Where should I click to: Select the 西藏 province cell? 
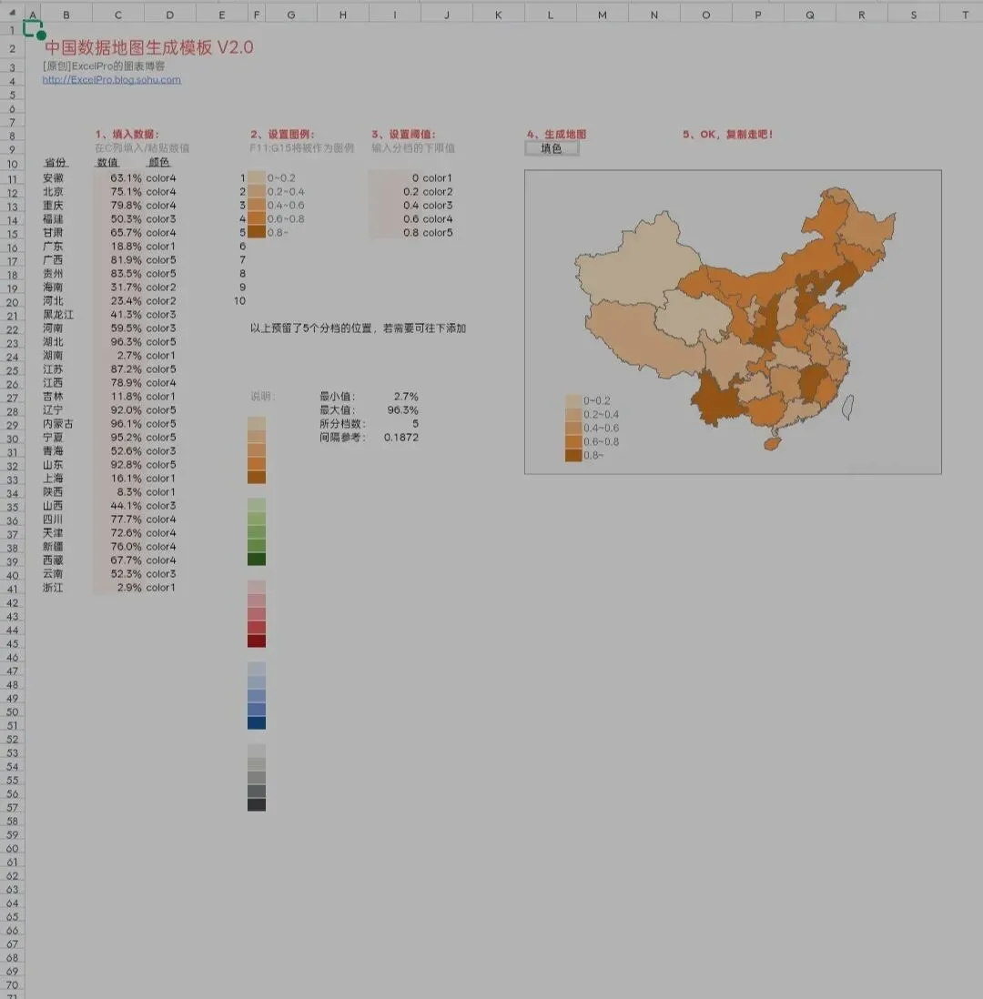(54, 560)
